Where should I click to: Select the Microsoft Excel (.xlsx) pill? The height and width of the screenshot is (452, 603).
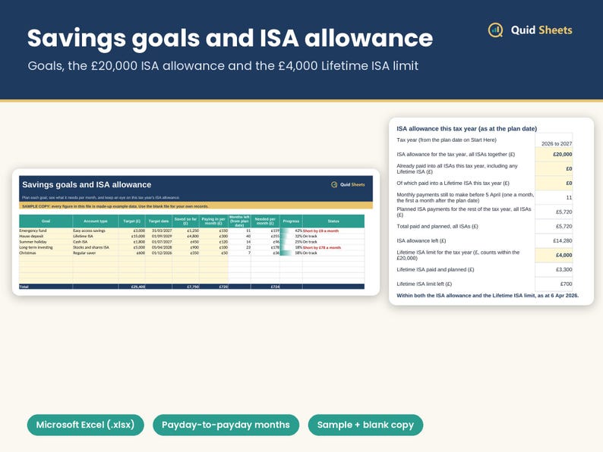click(x=85, y=425)
